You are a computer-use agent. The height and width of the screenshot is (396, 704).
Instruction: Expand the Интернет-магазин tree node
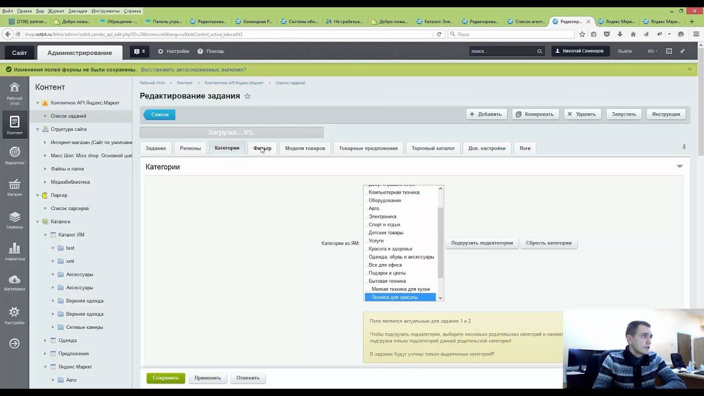point(45,142)
